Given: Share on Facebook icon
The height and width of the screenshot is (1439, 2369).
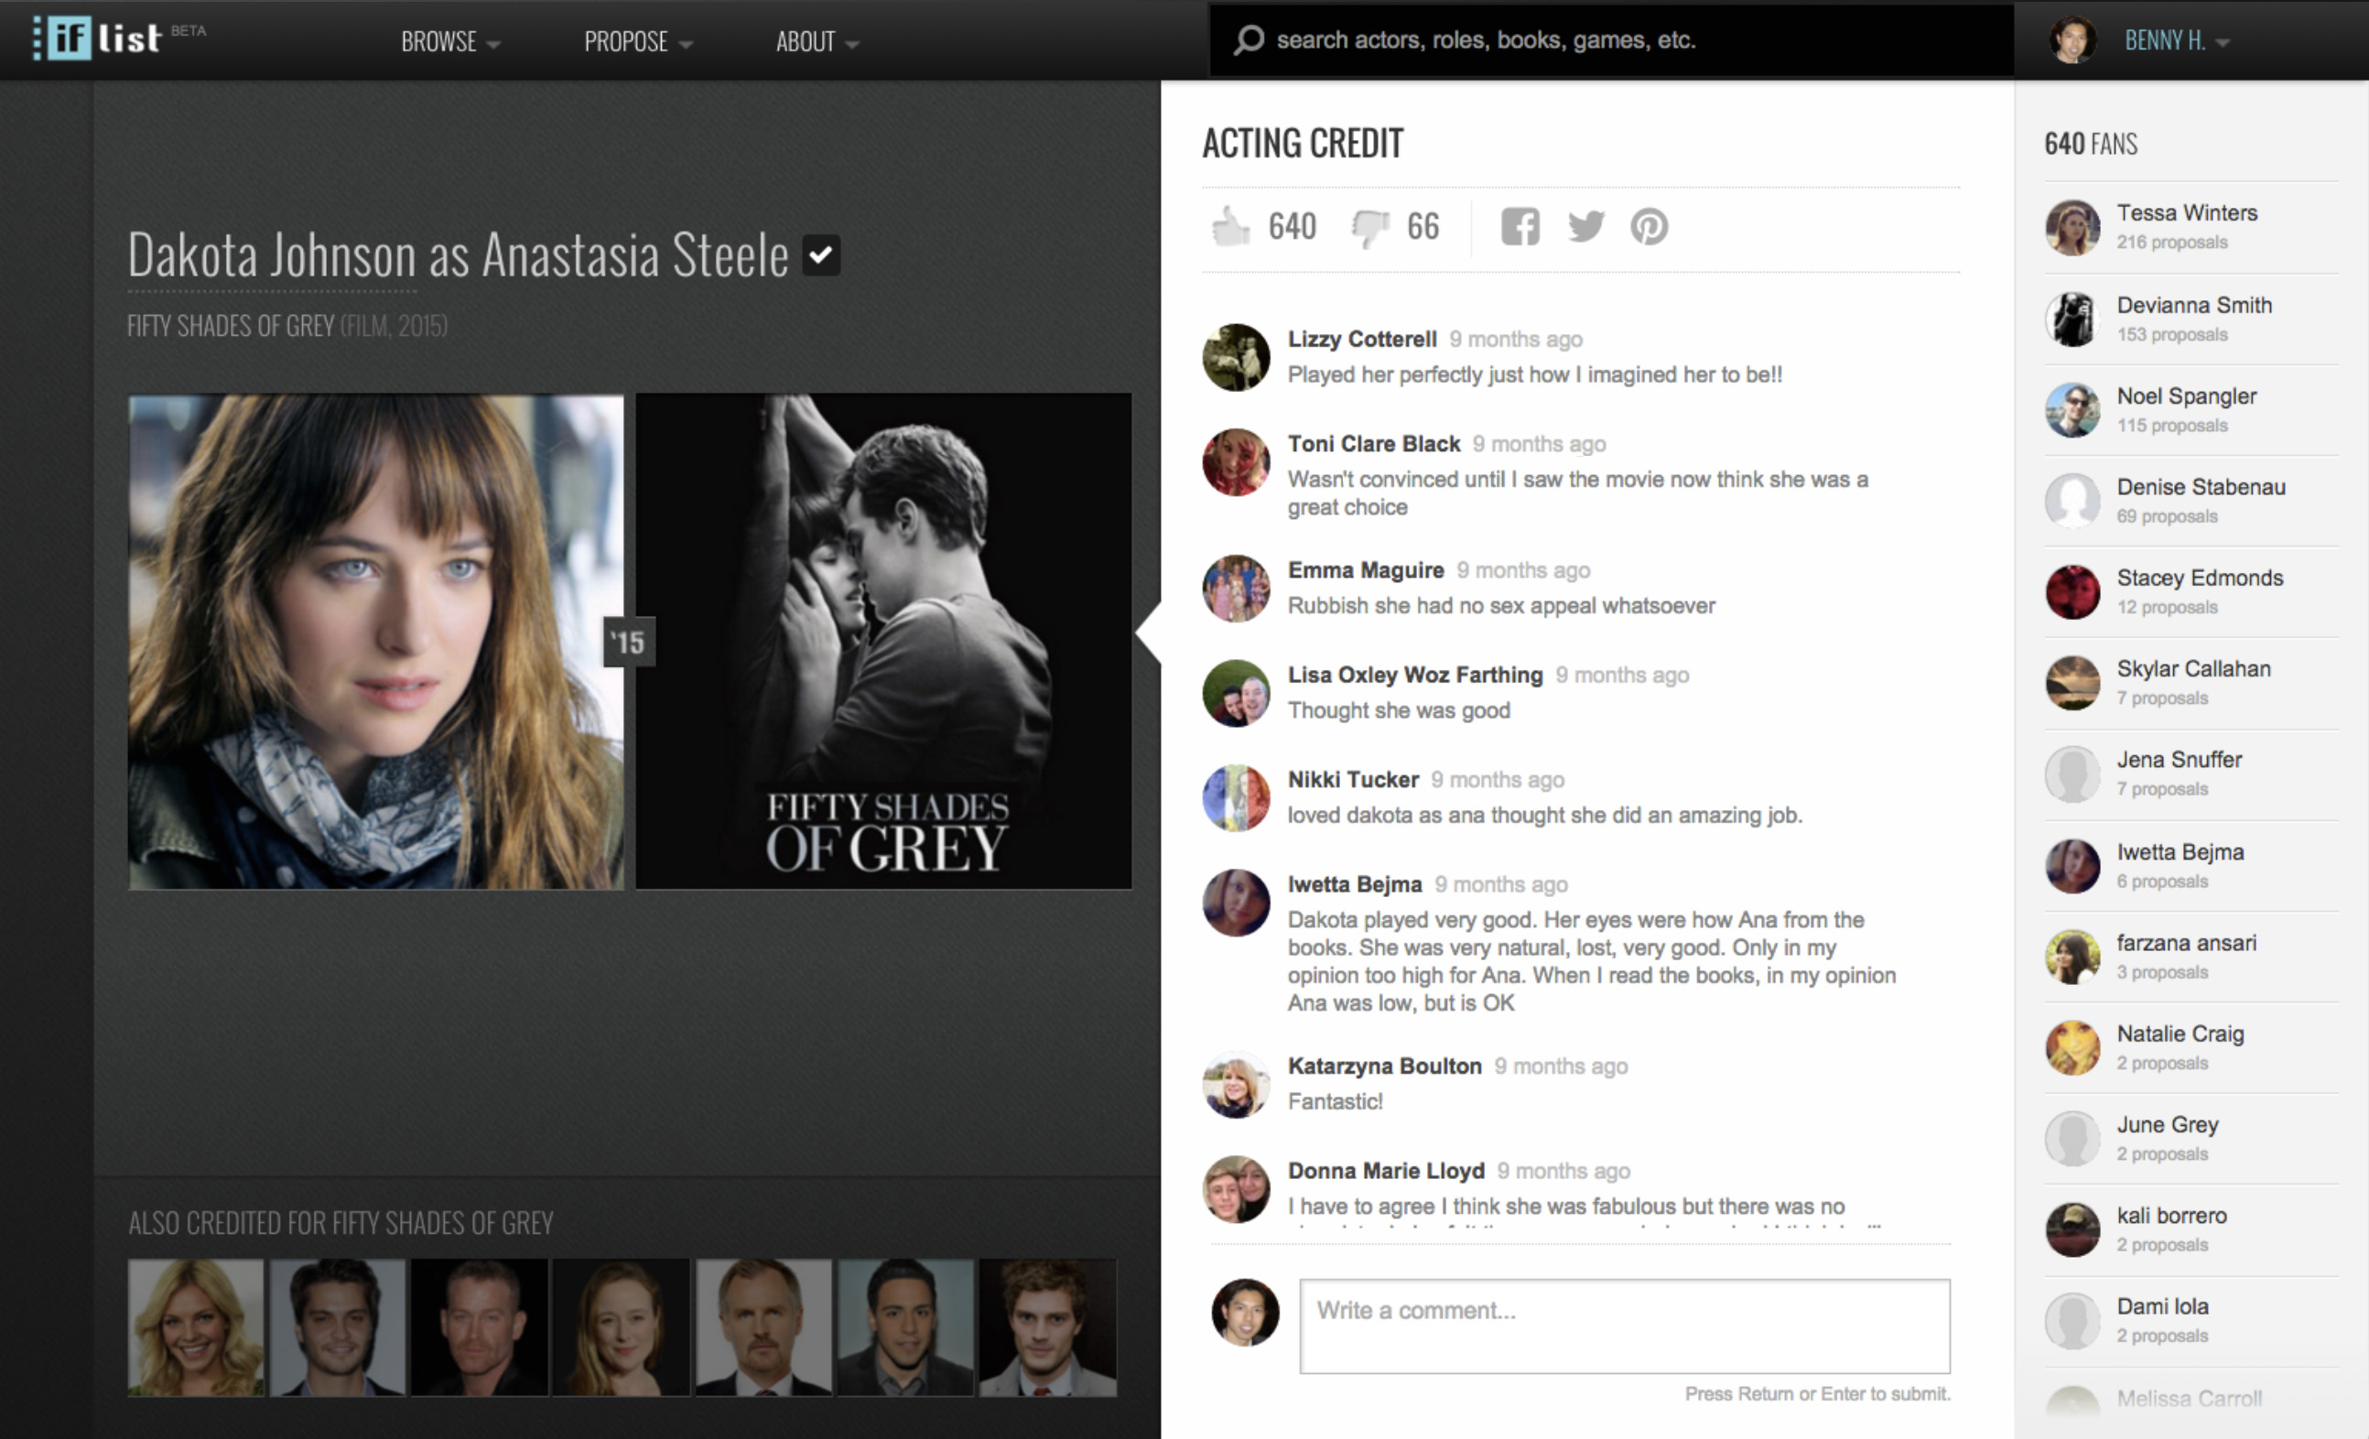Looking at the screenshot, I should coord(1520,228).
